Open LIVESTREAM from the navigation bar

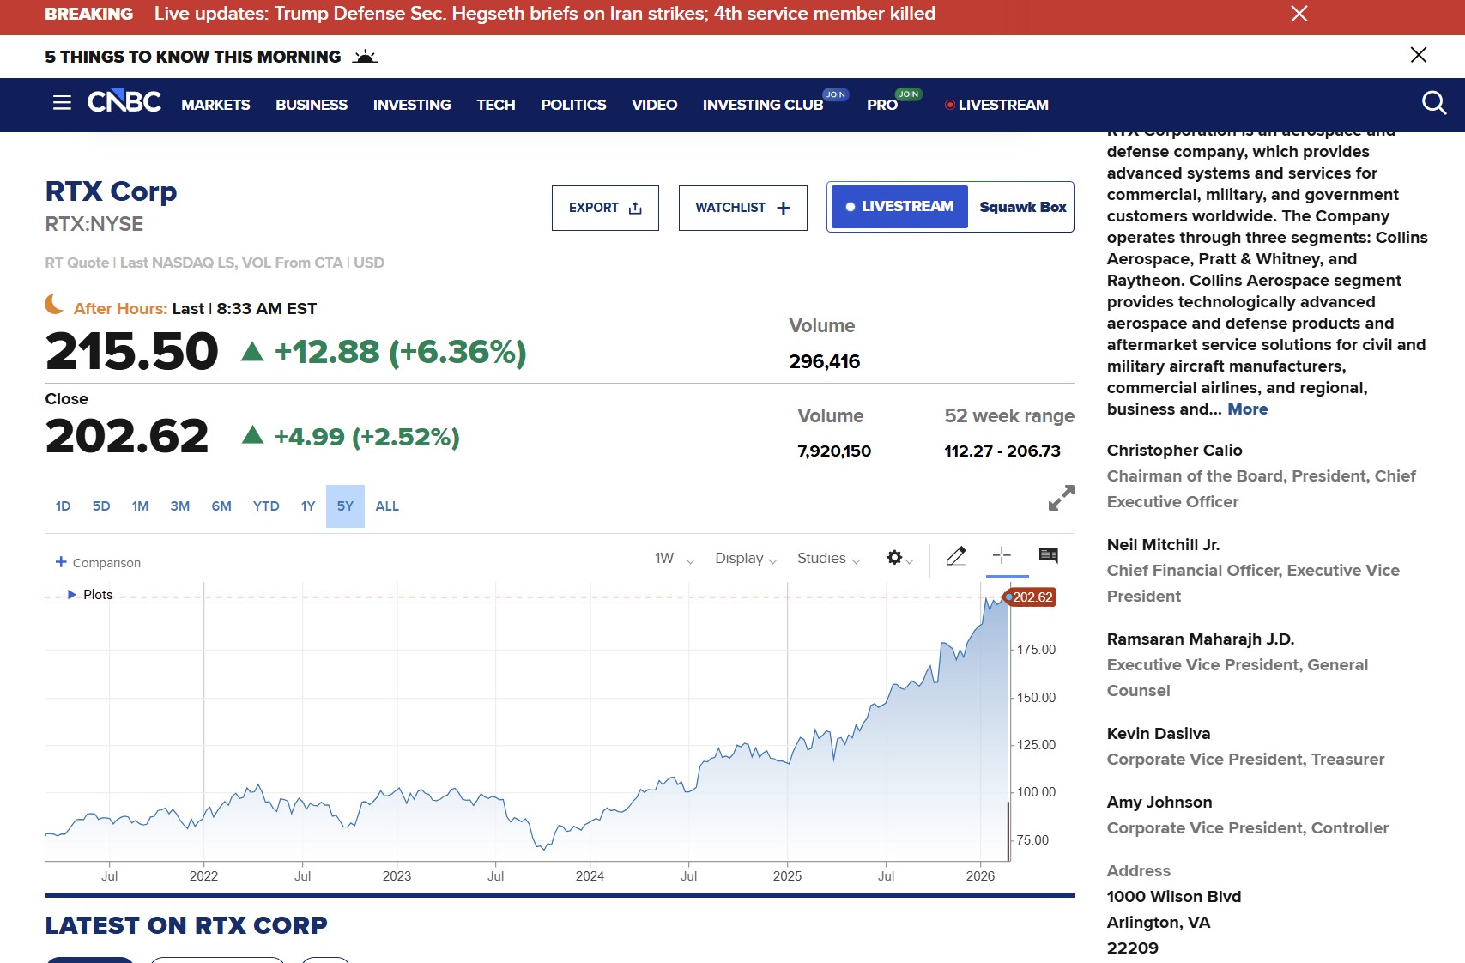(x=996, y=105)
